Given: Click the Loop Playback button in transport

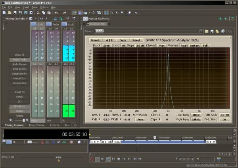Looking at the screenshot, I should point(97,159).
